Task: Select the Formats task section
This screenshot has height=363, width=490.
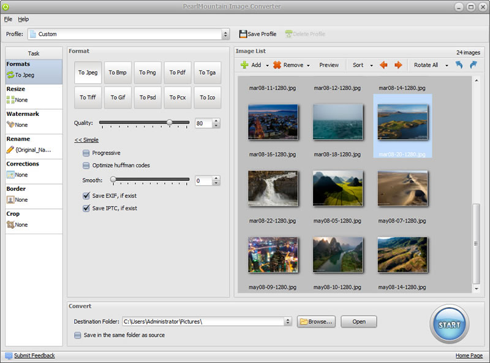Action: [x=34, y=72]
